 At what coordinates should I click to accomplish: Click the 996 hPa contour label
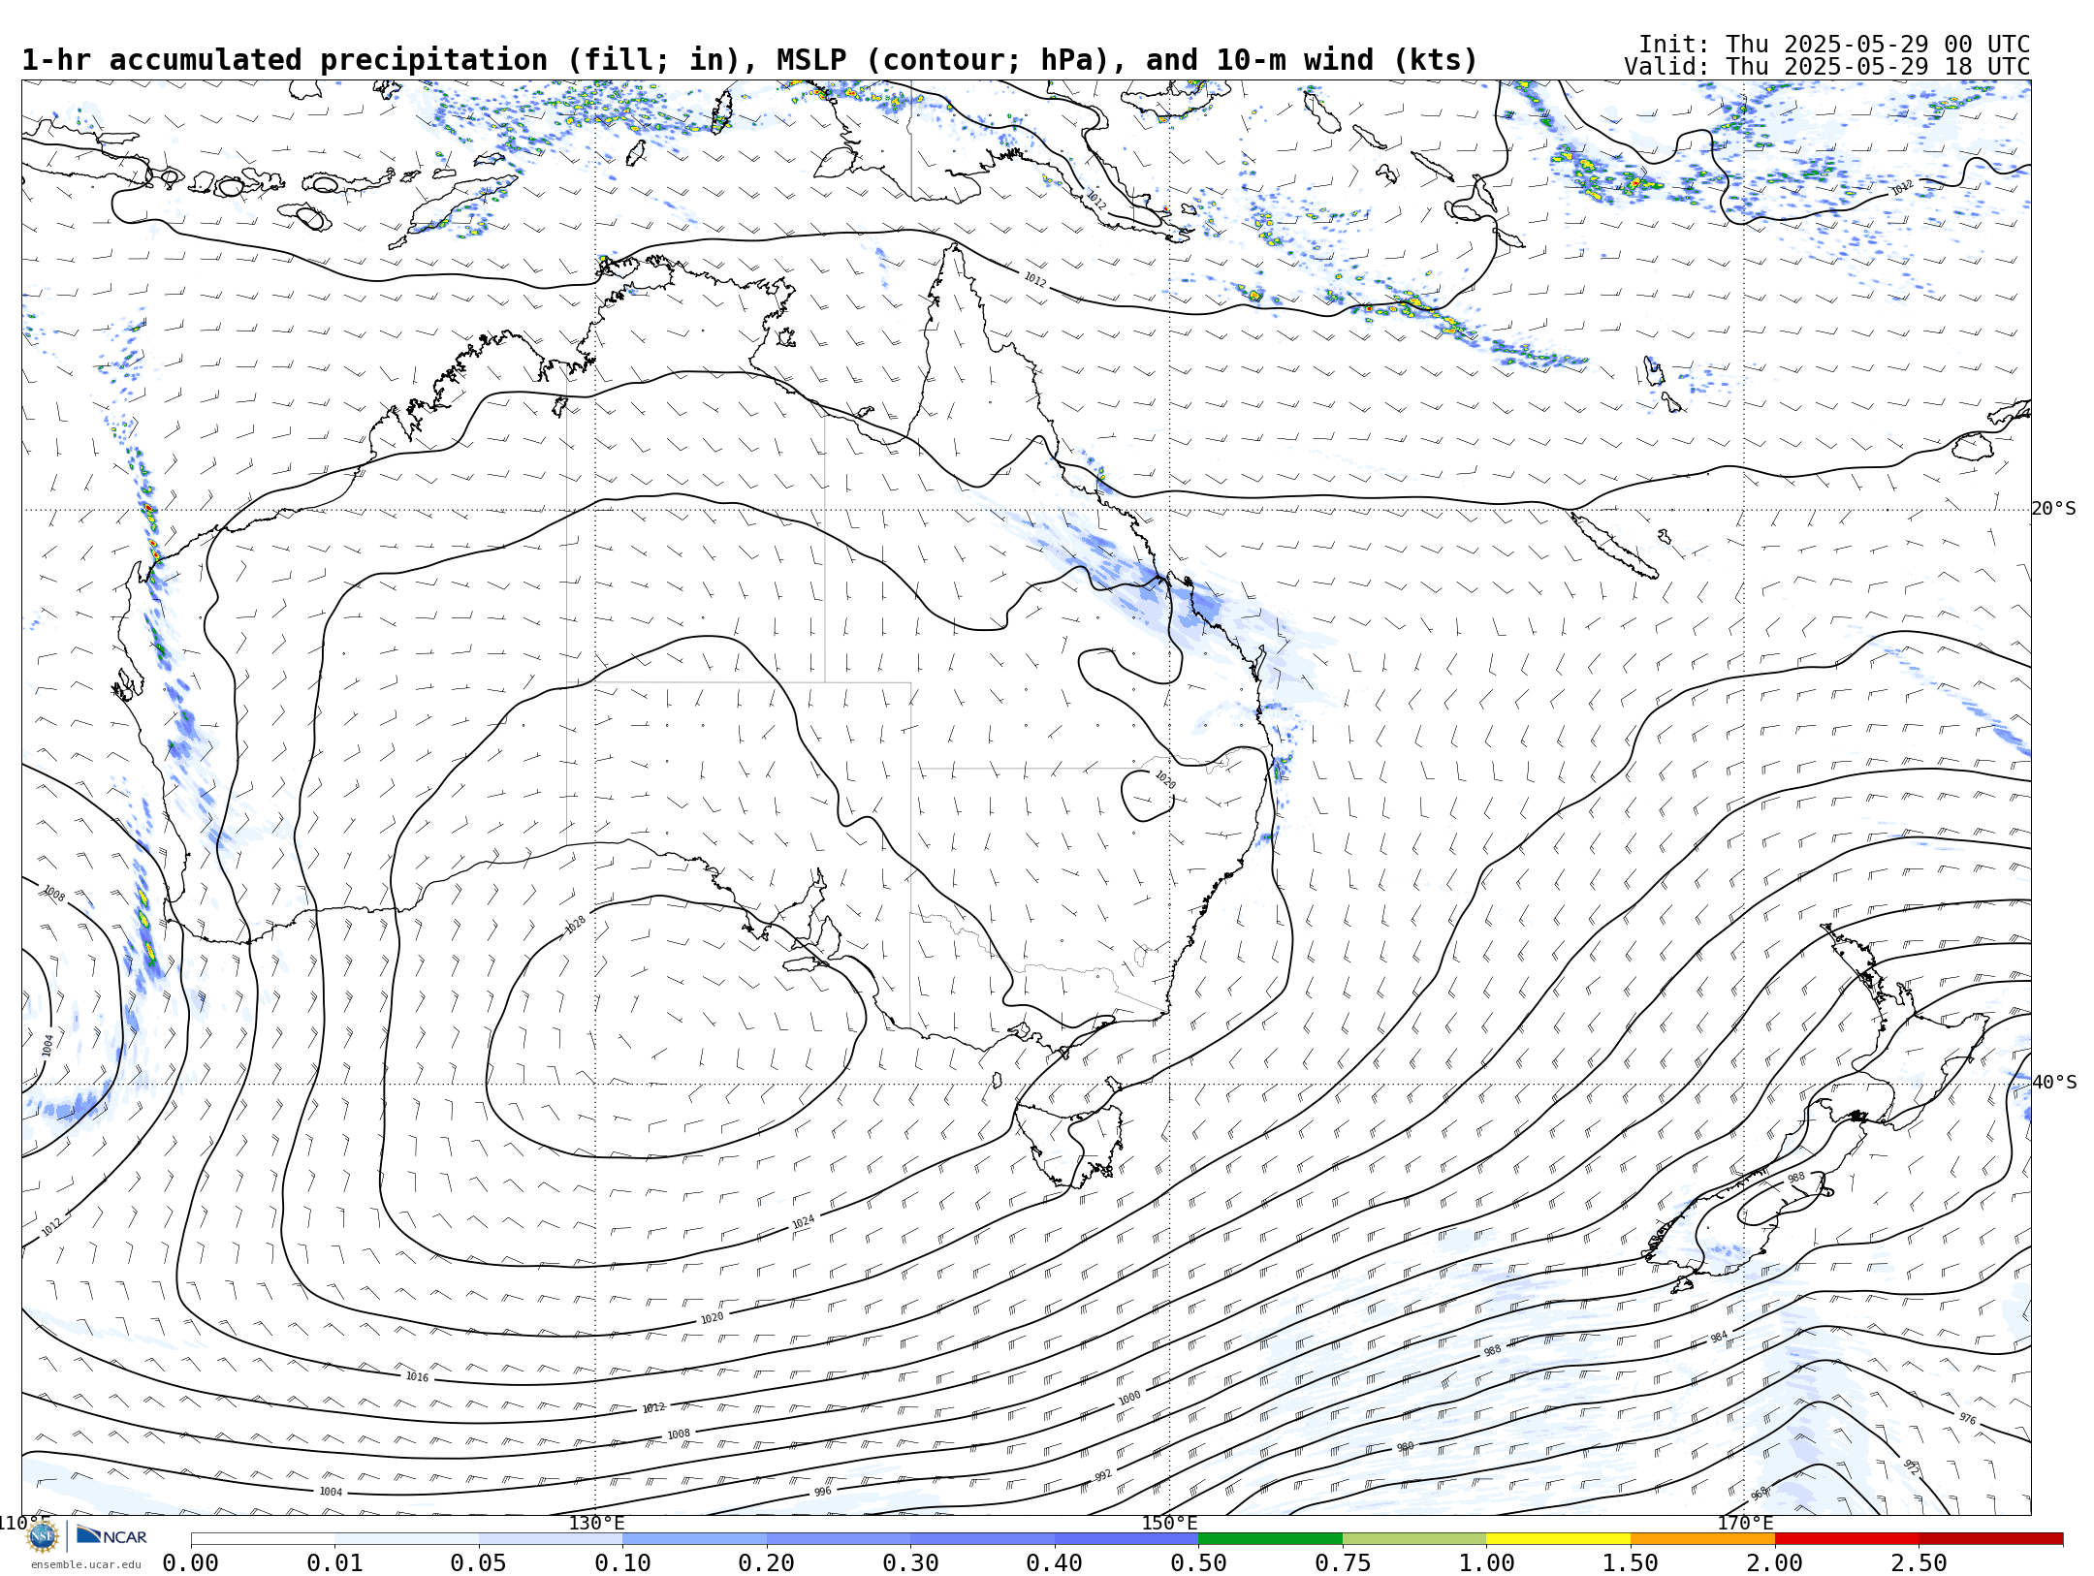(x=822, y=1492)
